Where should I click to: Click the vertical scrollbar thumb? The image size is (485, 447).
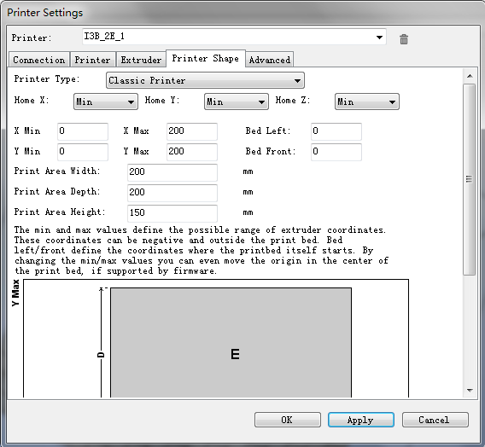pos(470,179)
